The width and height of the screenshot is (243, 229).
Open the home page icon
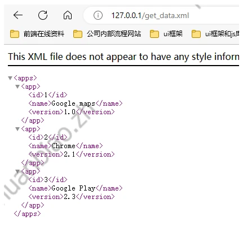[x=68, y=15]
